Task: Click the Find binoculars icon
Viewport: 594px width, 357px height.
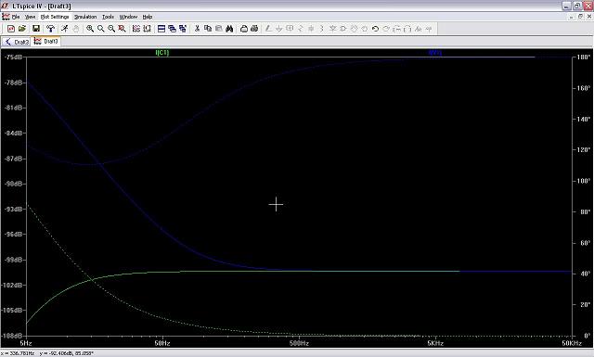Action: pyautogui.click(x=229, y=29)
